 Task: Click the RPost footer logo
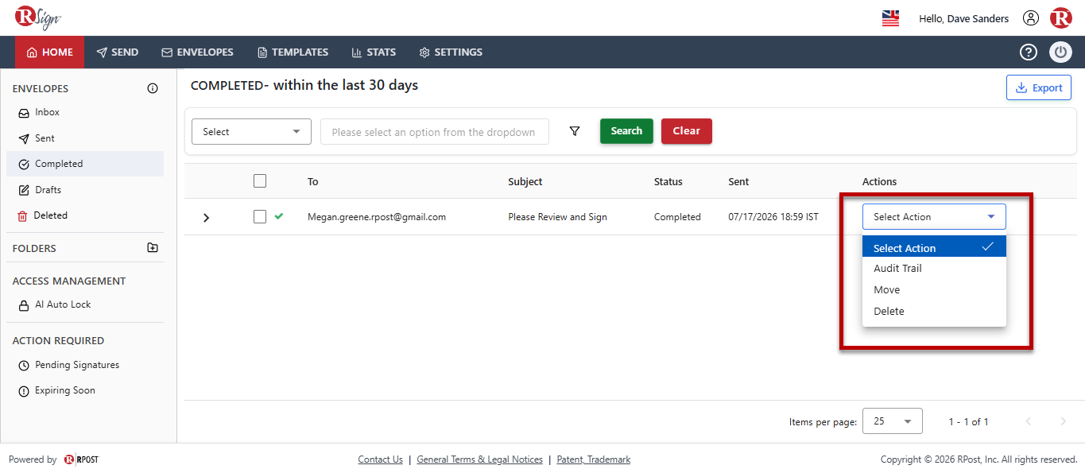81,459
